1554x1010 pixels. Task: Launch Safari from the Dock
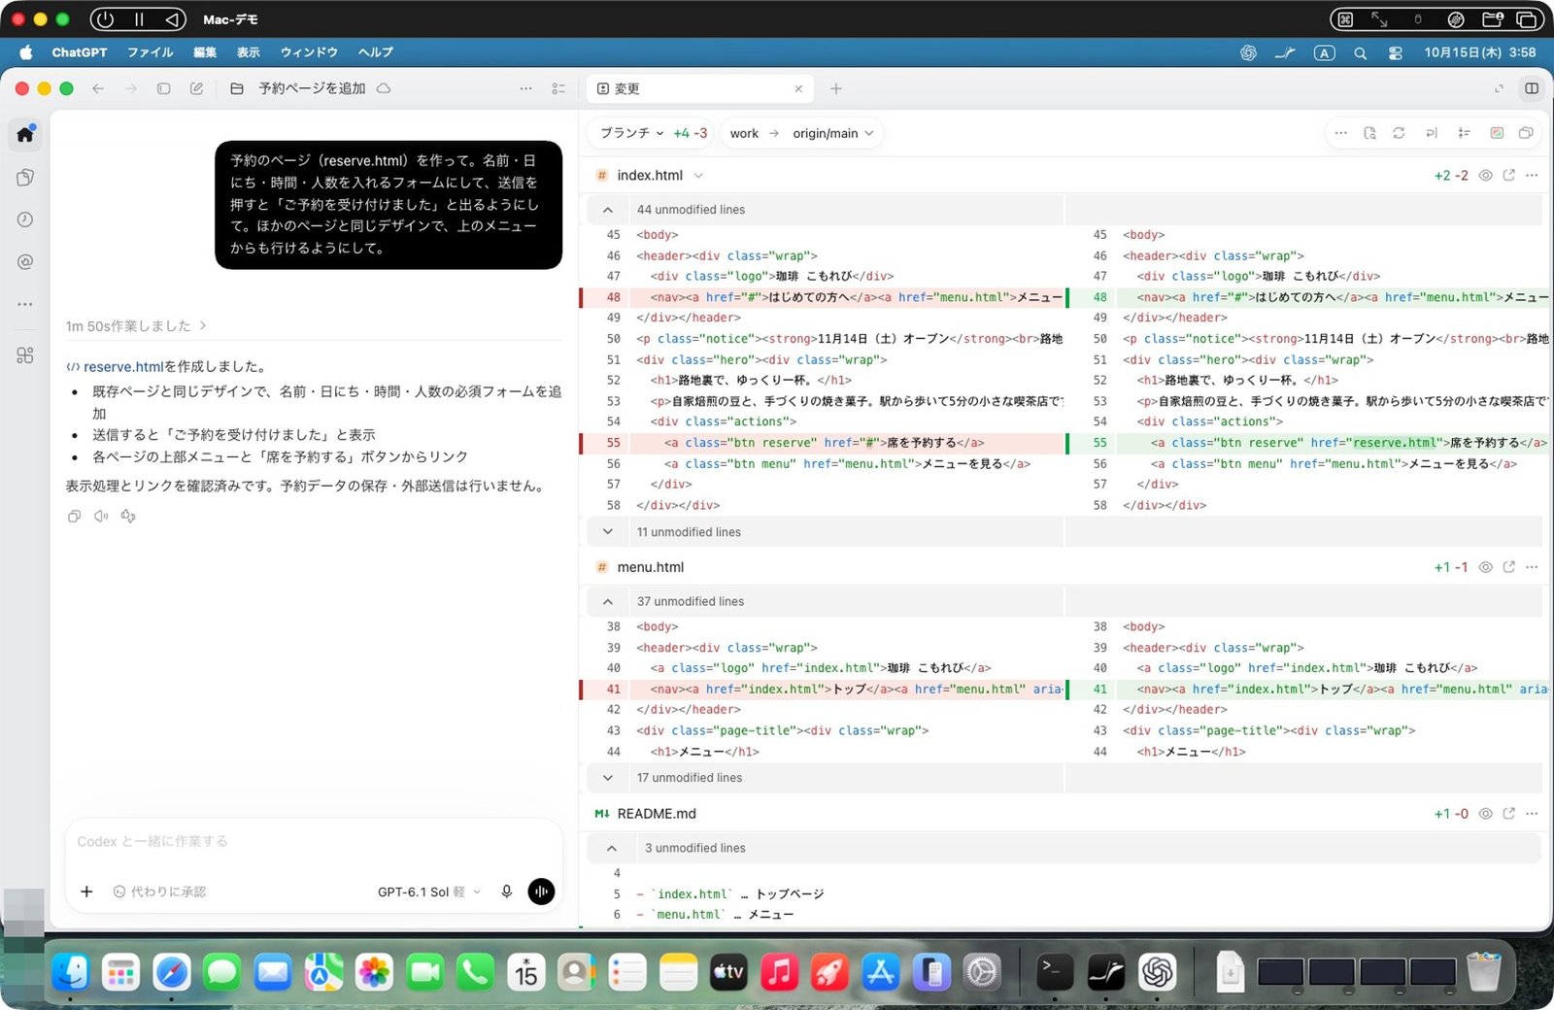tap(172, 972)
